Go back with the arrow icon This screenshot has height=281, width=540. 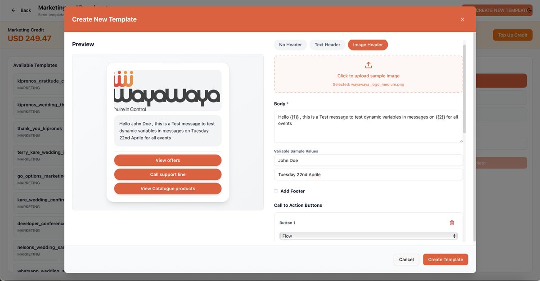[x=13, y=10]
